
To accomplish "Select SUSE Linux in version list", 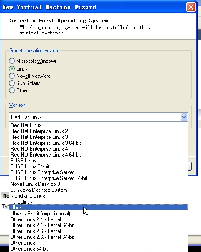I will click(99, 161).
